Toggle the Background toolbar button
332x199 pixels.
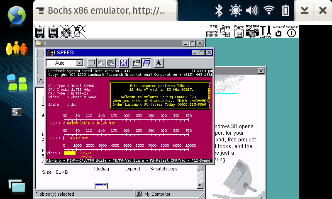(146, 63)
